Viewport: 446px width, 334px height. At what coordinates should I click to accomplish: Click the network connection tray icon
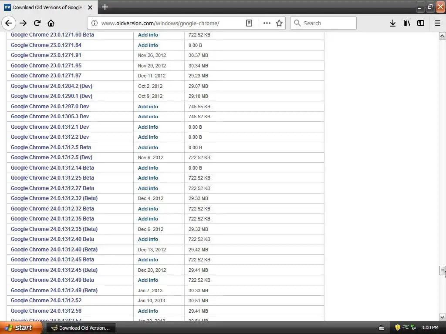405,327
